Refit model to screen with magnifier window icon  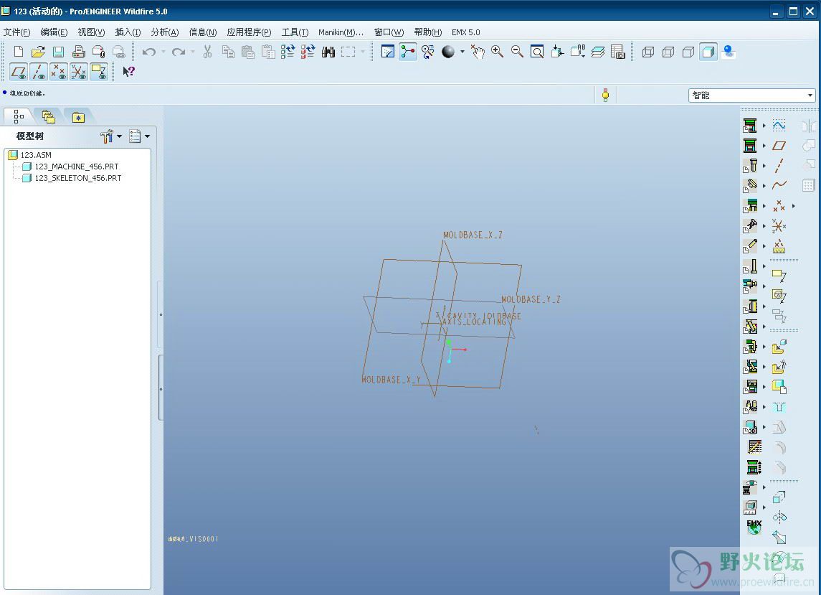tap(536, 52)
